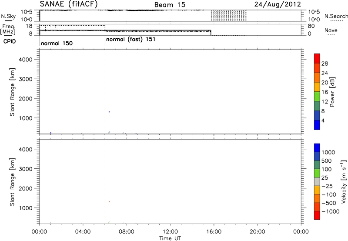This screenshot has height=241, width=348.
Task: Click the 04:00 time axis tick label
Action: click(83, 232)
